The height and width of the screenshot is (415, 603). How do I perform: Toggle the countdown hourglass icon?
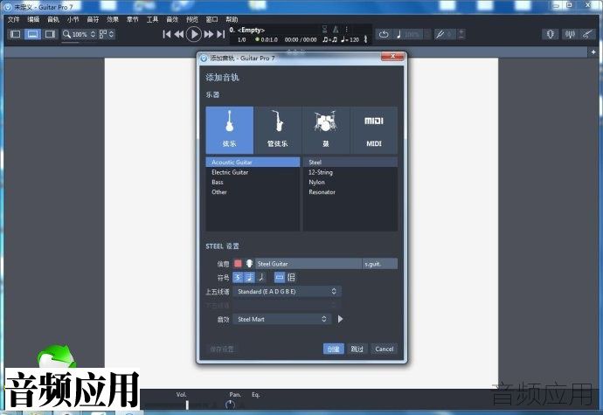[324, 29]
